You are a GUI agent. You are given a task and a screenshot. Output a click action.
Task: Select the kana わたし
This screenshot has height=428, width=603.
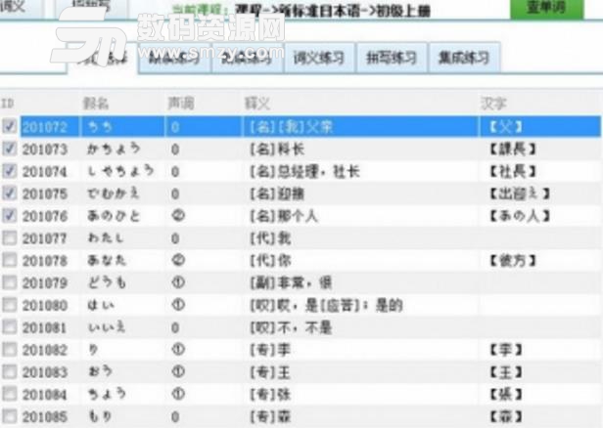106,238
